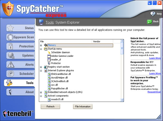Click the reader_sl window icon
163x121 pixels.
pyautogui.click(x=49, y=60)
